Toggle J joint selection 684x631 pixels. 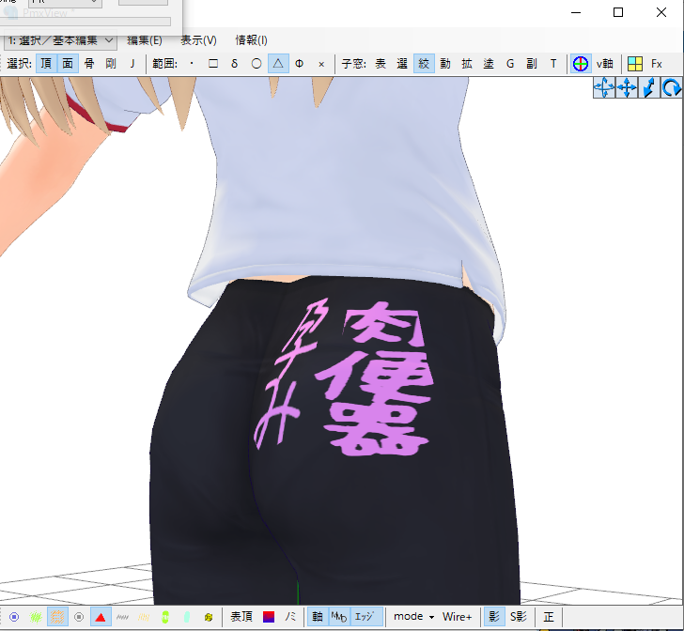(132, 64)
